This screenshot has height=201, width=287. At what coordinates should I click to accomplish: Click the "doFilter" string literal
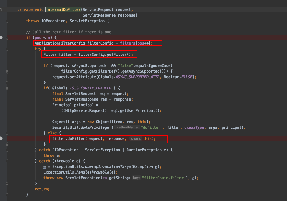[151, 127]
